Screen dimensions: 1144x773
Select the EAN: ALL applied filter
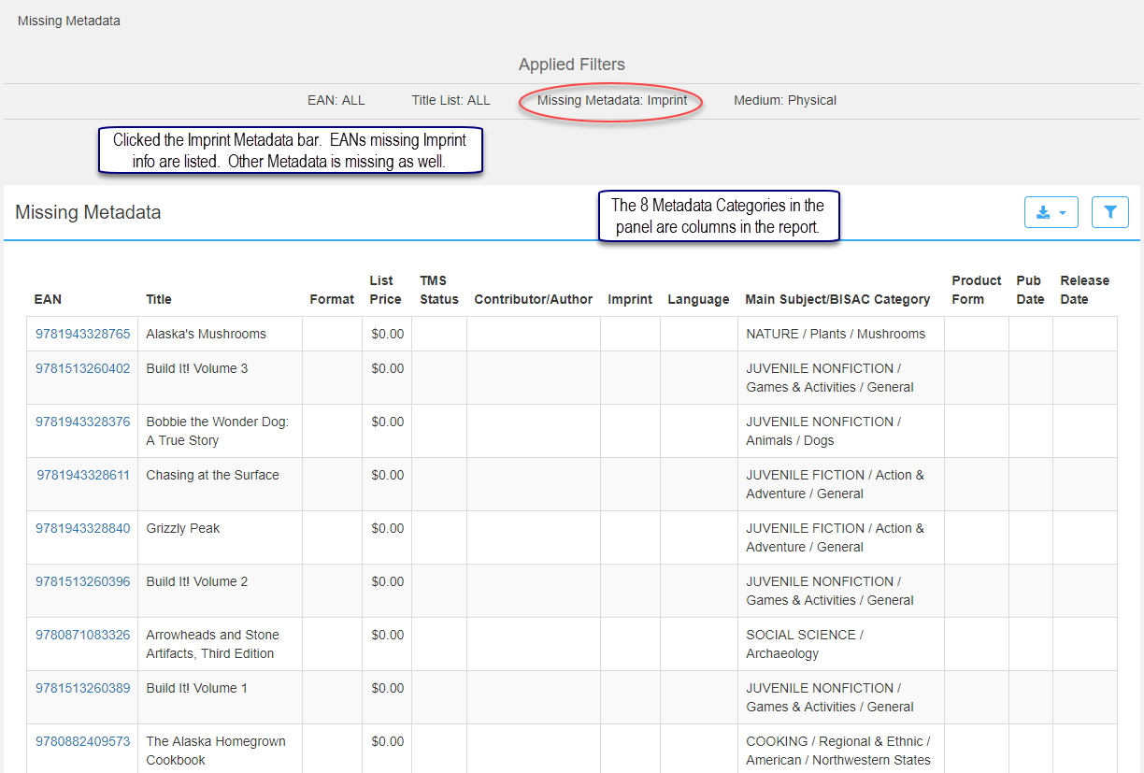(336, 100)
